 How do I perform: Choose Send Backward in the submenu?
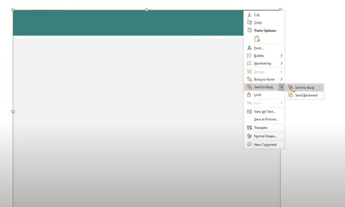tap(306, 95)
